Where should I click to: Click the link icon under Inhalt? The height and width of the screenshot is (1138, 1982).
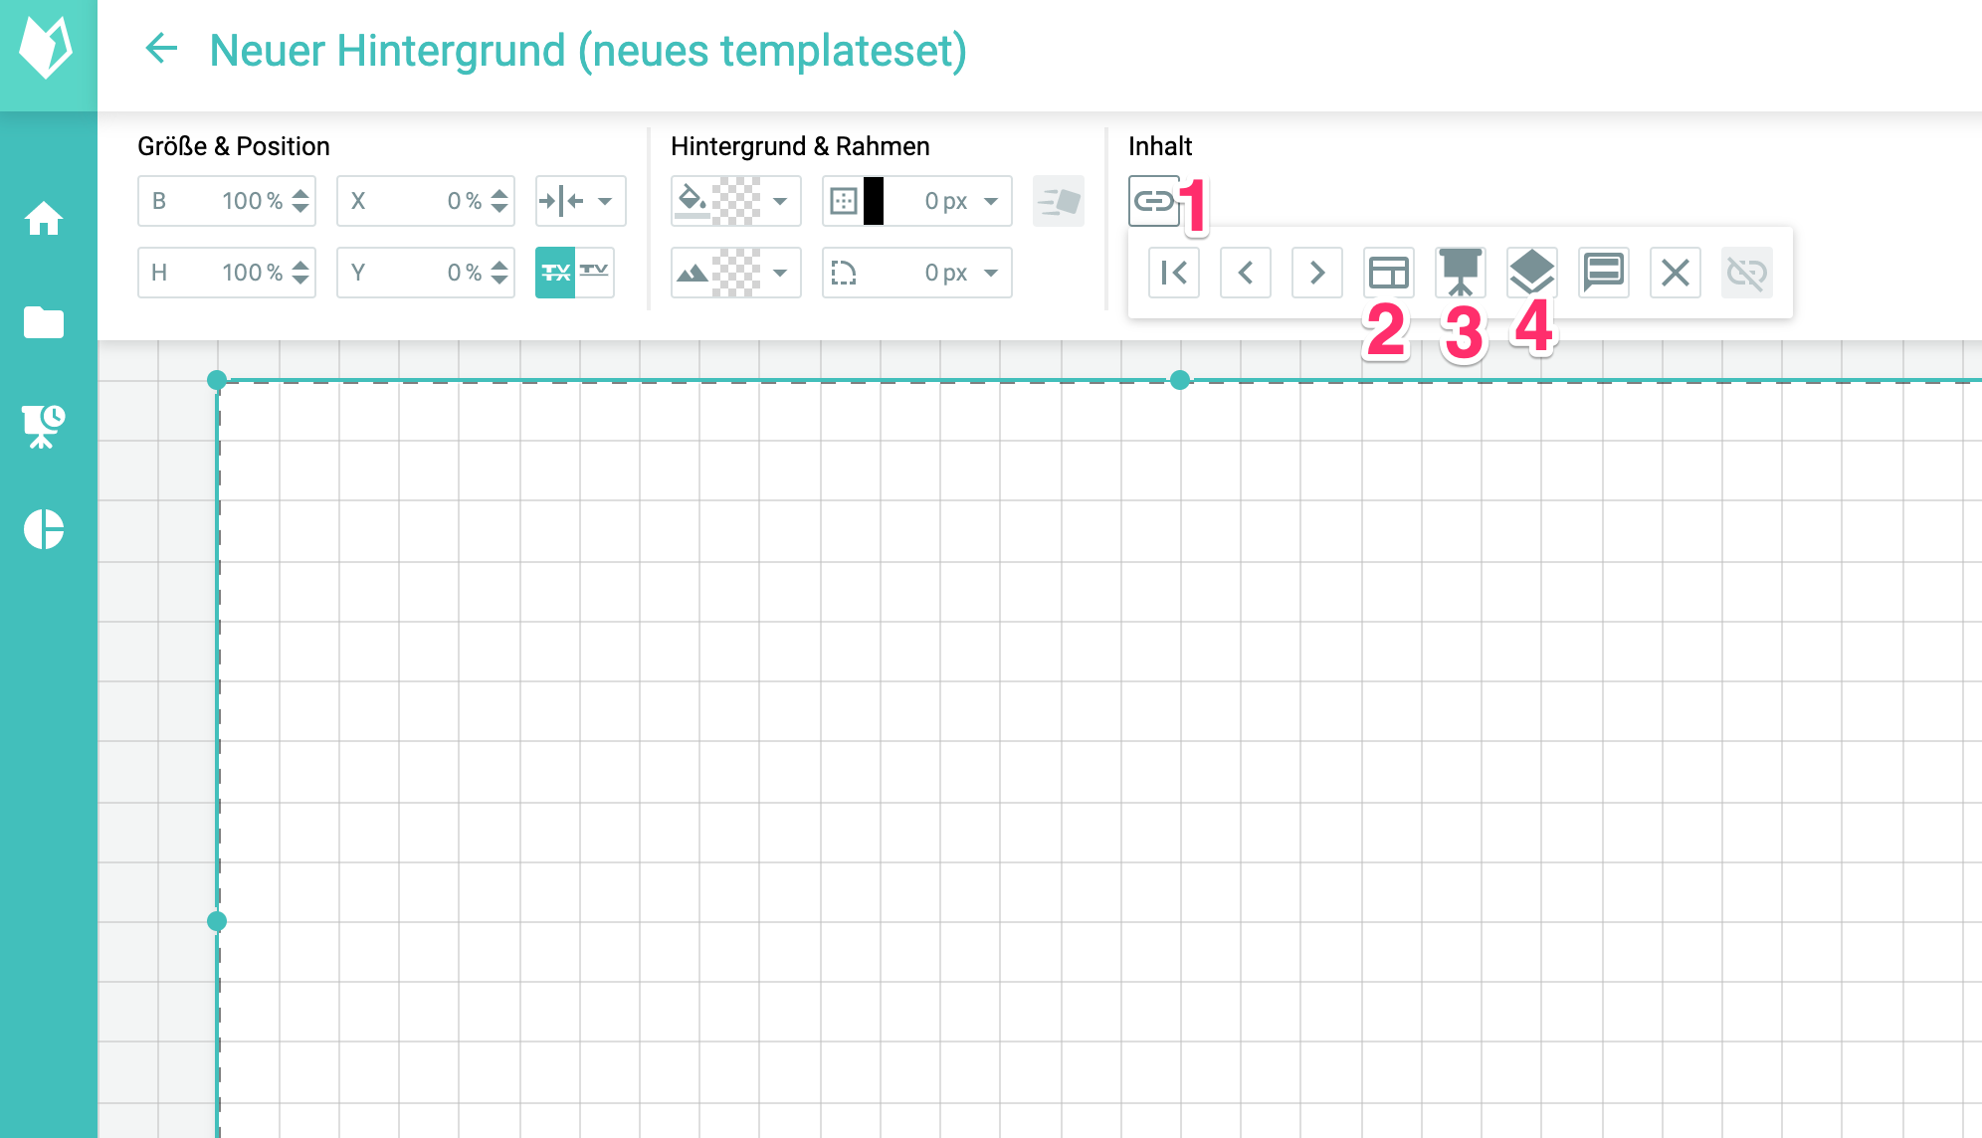pyautogui.click(x=1154, y=201)
